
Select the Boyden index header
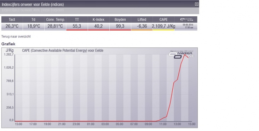pyautogui.click(x=120, y=19)
